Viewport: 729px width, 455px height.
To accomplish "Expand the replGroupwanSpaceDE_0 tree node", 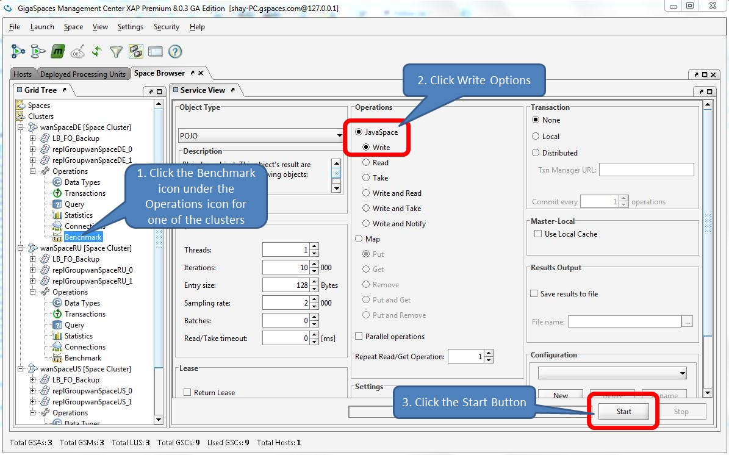I will 33,149.
